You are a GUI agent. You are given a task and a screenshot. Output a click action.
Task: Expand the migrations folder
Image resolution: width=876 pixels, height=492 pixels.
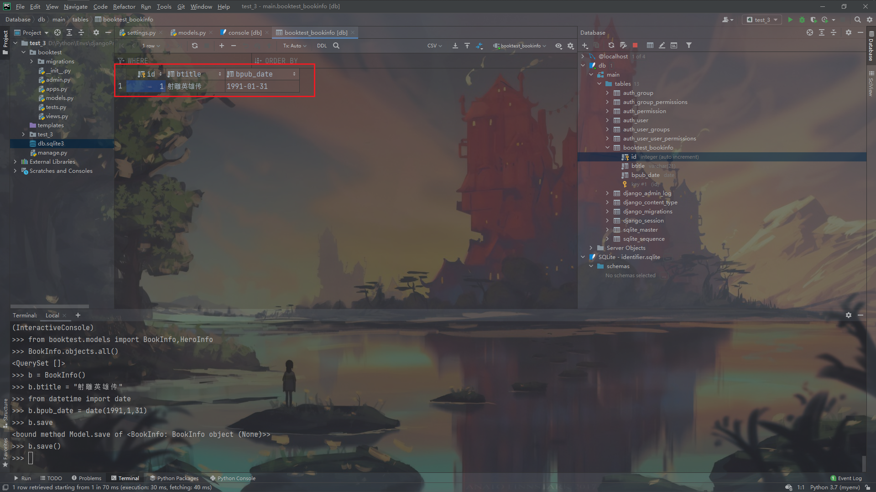click(31, 62)
